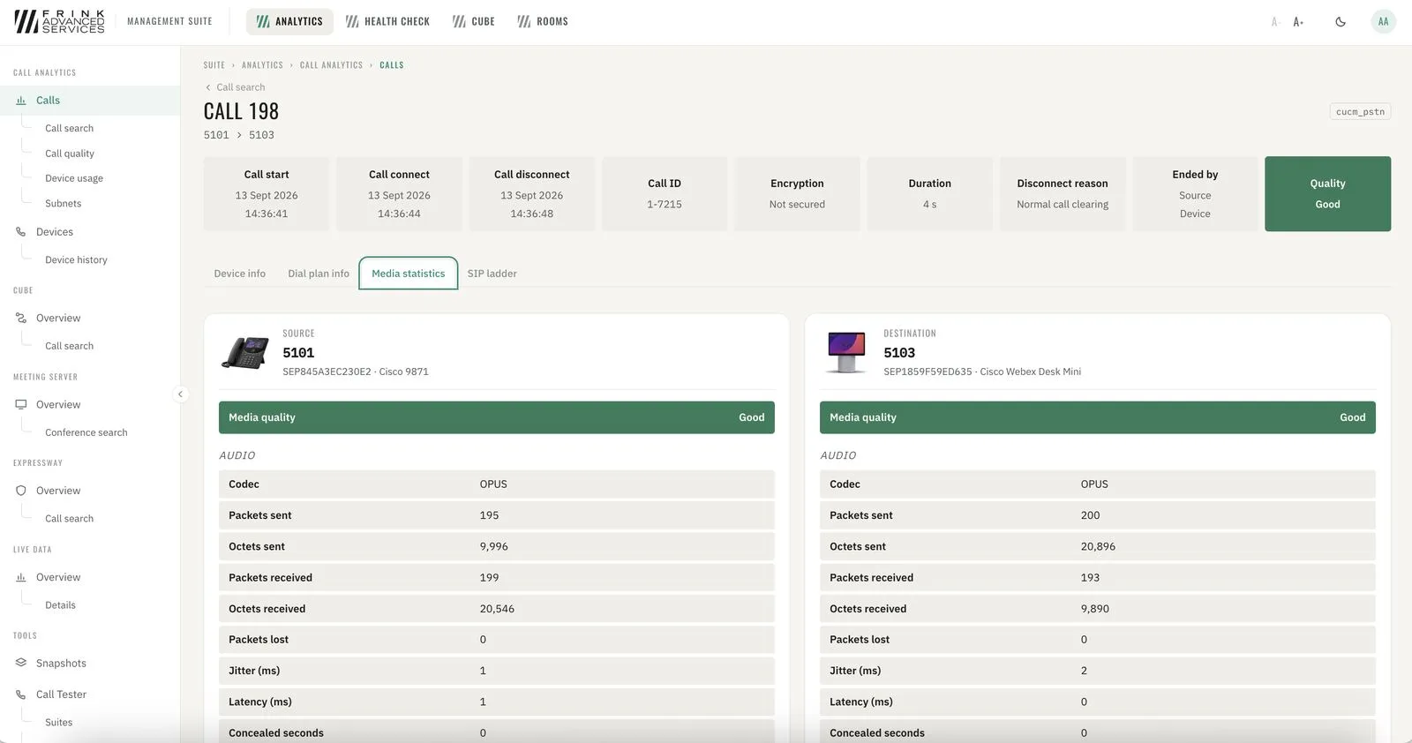Switch to the Device info tab

point(239,274)
